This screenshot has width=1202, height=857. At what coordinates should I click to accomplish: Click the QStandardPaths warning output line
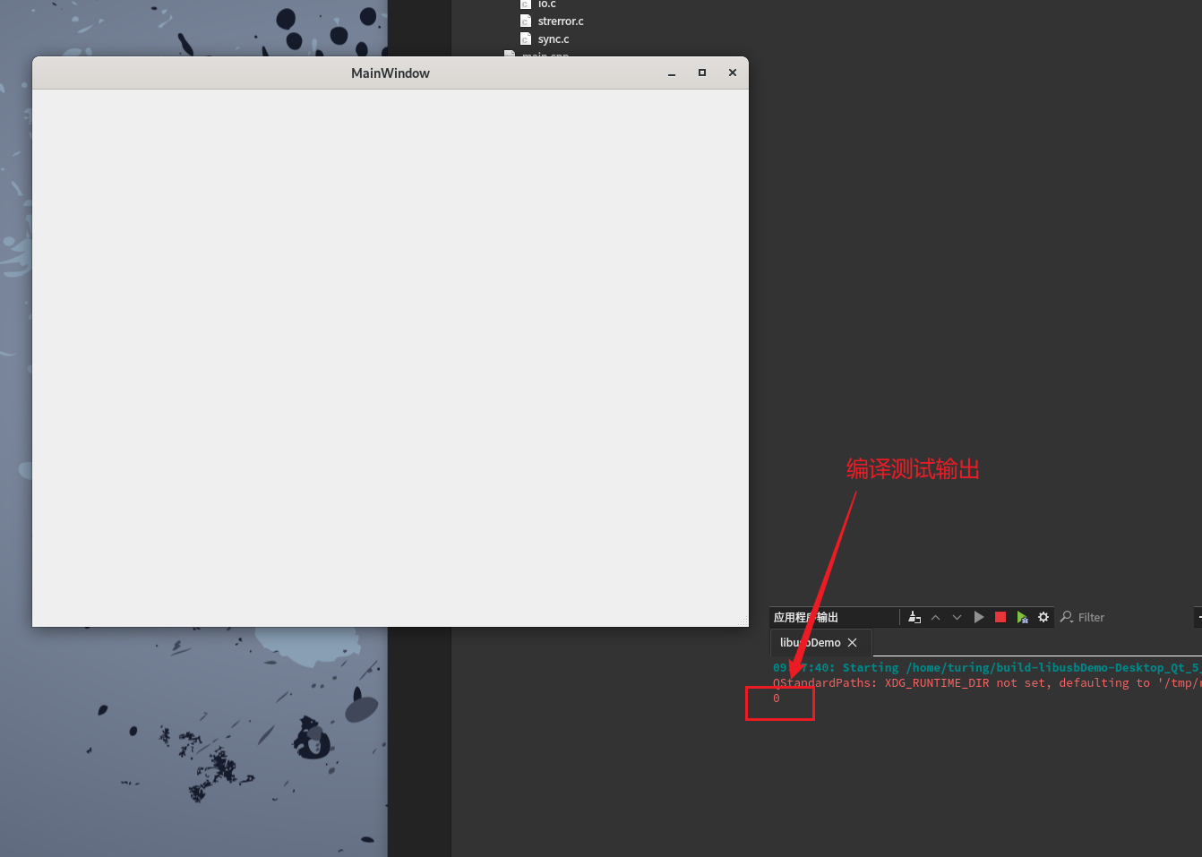(x=987, y=683)
